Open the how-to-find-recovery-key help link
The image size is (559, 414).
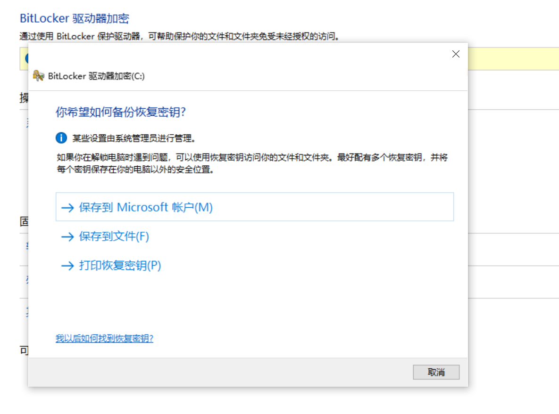[x=104, y=338]
